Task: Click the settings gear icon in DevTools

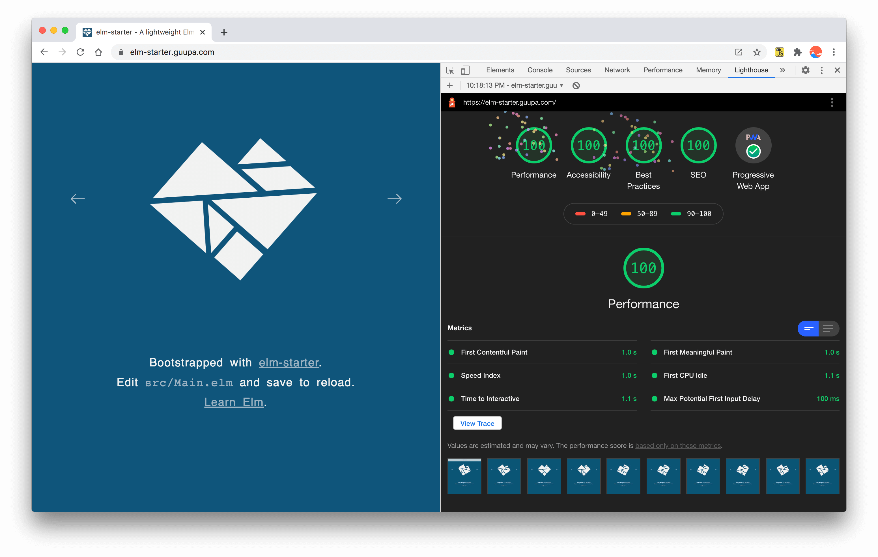Action: [806, 70]
